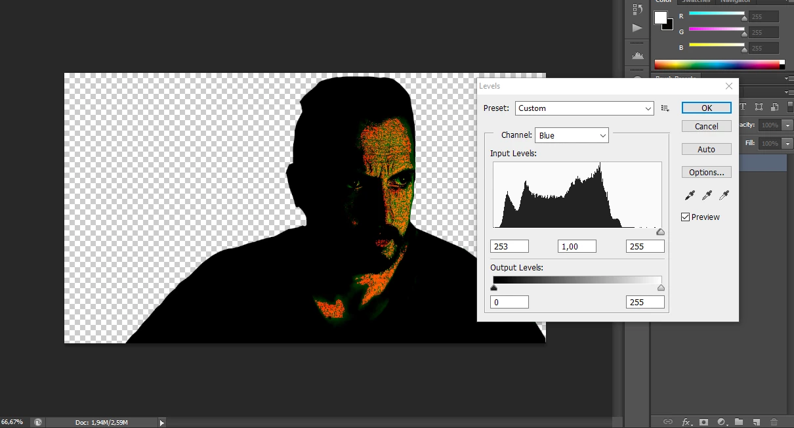Open the Color panel flyout menu
Viewport: 794px width, 428px height.
789,2
